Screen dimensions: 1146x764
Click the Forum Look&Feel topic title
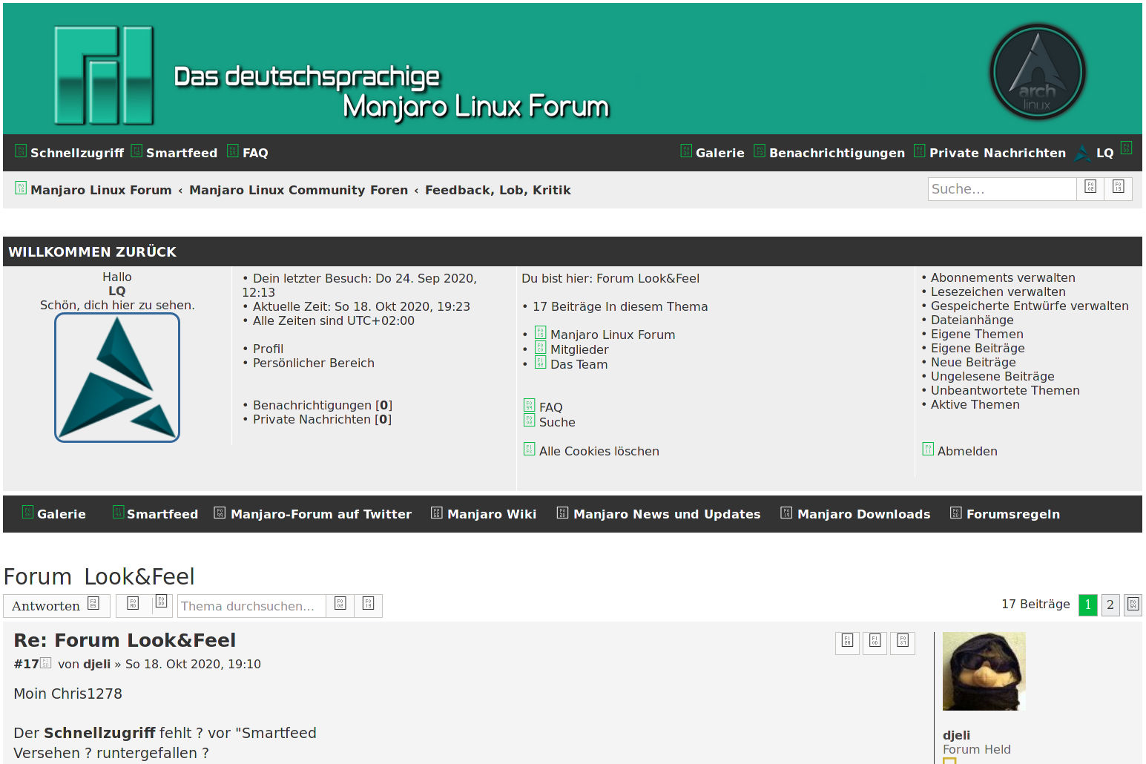(x=99, y=576)
